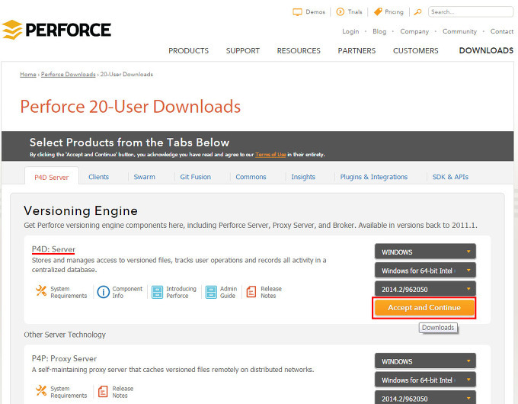The width and height of the screenshot is (518, 404).
Task: Click the Perforce Downloads breadcrumb link
Action: (x=68, y=75)
